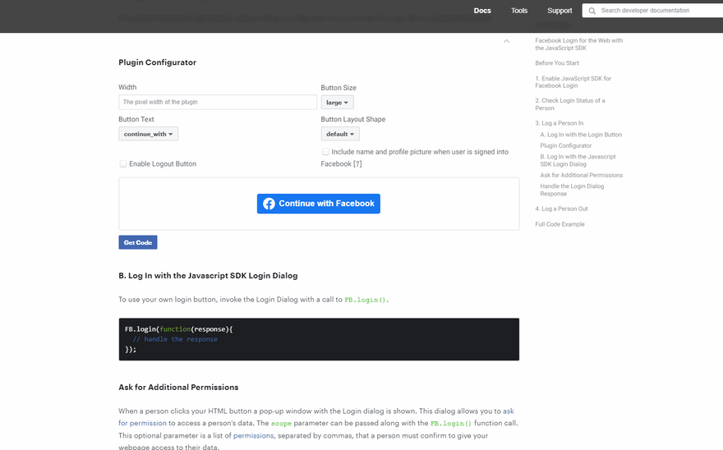Open the ask for permission link
Screen dimensions: 723x450
tap(316, 417)
